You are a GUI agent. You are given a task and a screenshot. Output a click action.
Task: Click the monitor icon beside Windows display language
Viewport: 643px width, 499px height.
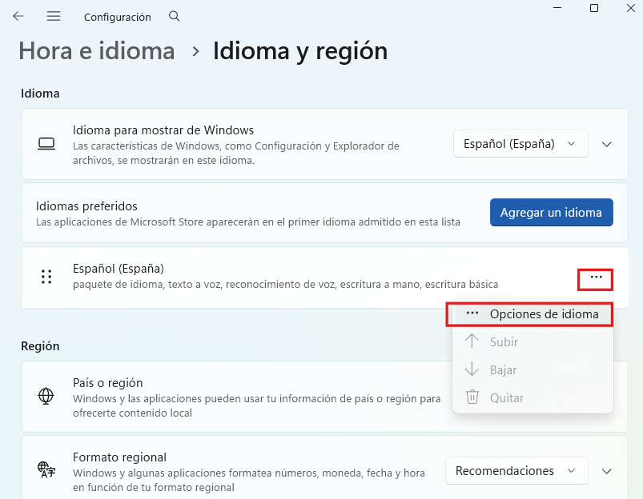(46, 144)
